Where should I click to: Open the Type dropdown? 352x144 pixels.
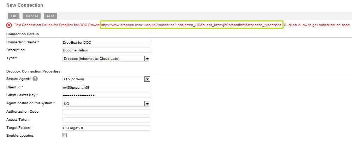pyautogui.click(x=147, y=59)
